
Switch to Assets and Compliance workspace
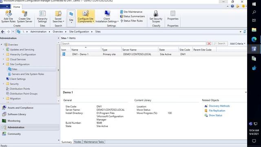click(30, 108)
